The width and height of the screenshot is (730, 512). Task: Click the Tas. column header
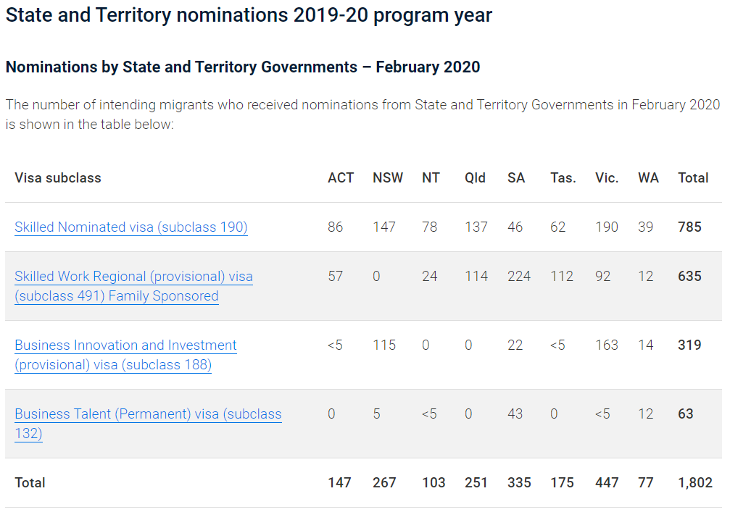[563, 177]
